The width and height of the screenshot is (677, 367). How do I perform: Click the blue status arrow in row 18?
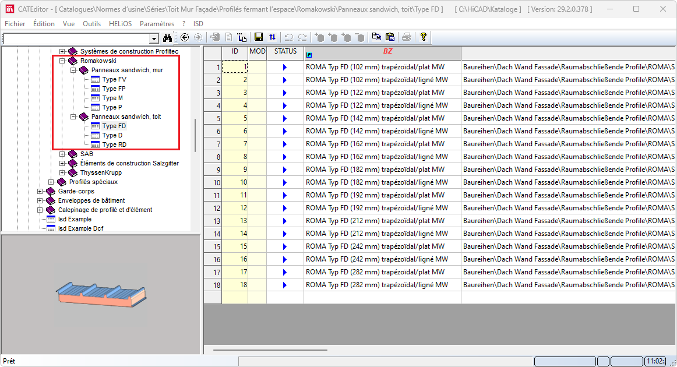(x=284, y=285)
